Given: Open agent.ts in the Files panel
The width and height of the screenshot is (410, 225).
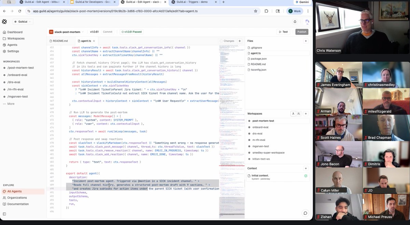Looking at the screenshot, I should pyautogui.click(x=278, y=53).
